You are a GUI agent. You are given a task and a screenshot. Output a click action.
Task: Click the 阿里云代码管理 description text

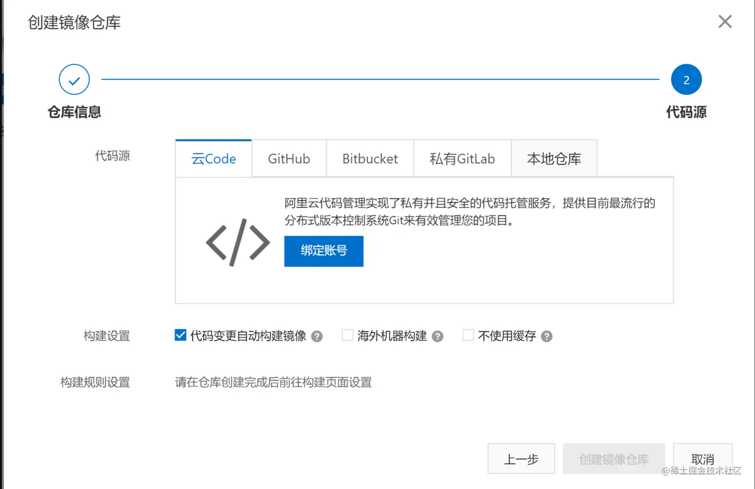click(x=469, y=211)
